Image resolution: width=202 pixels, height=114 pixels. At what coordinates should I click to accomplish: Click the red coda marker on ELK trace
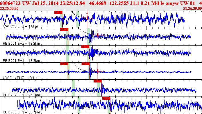98,71
